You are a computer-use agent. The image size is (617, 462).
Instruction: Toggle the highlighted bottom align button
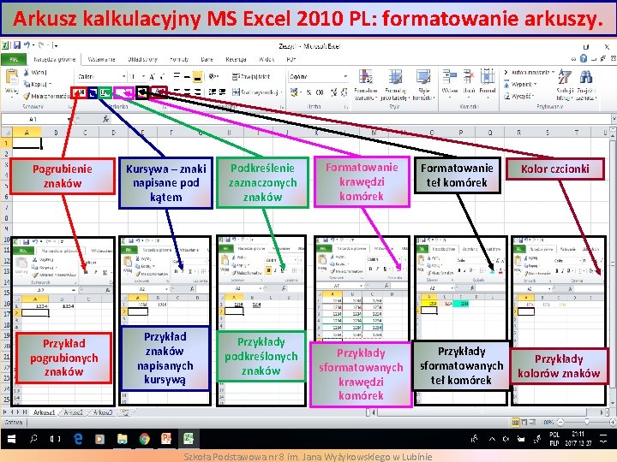point(198,76)
